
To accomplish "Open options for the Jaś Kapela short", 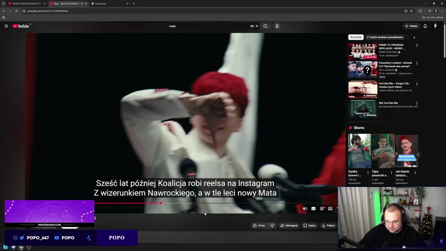I will pyautogui.click(x=415, y=173).
